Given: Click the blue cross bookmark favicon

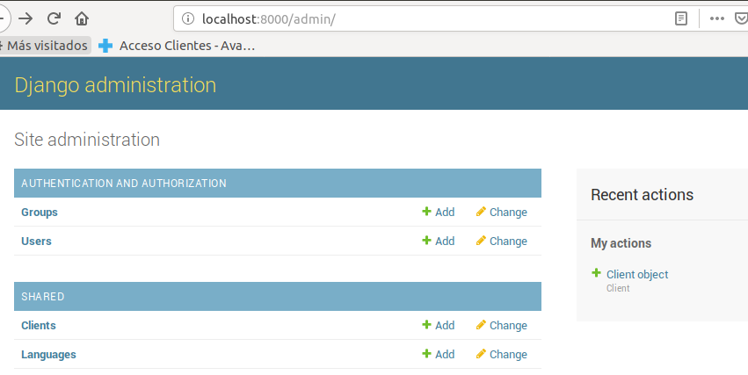Looking at the screenshot, I should [105, 46].
